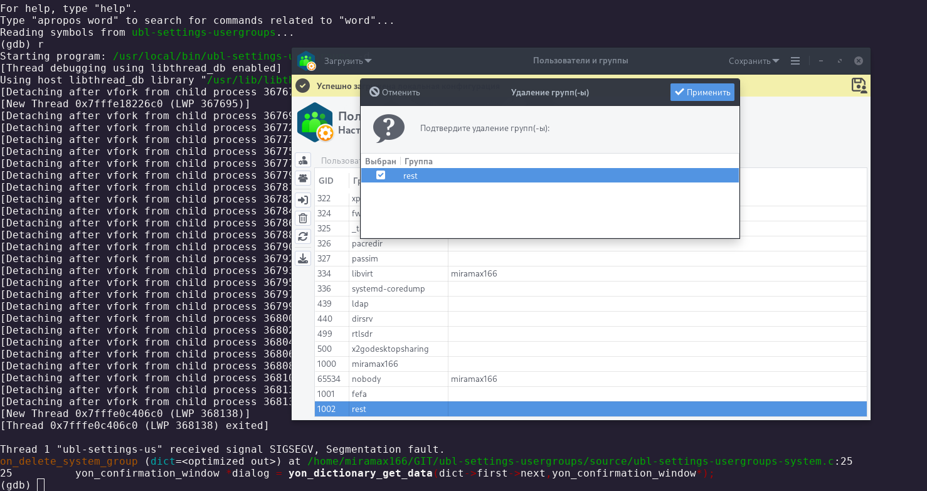The image size is (927, 491).
Task: Click the gdb prompt in terminal
Action: (41, 485)
